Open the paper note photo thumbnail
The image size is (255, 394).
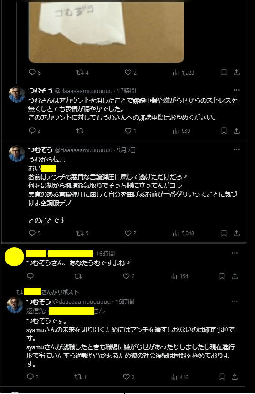pos(106,31)
